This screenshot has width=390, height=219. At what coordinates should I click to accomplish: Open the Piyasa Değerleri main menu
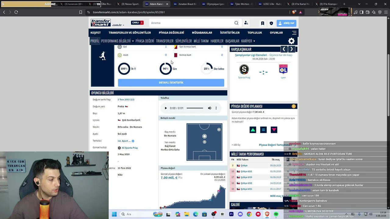point(171,33)
